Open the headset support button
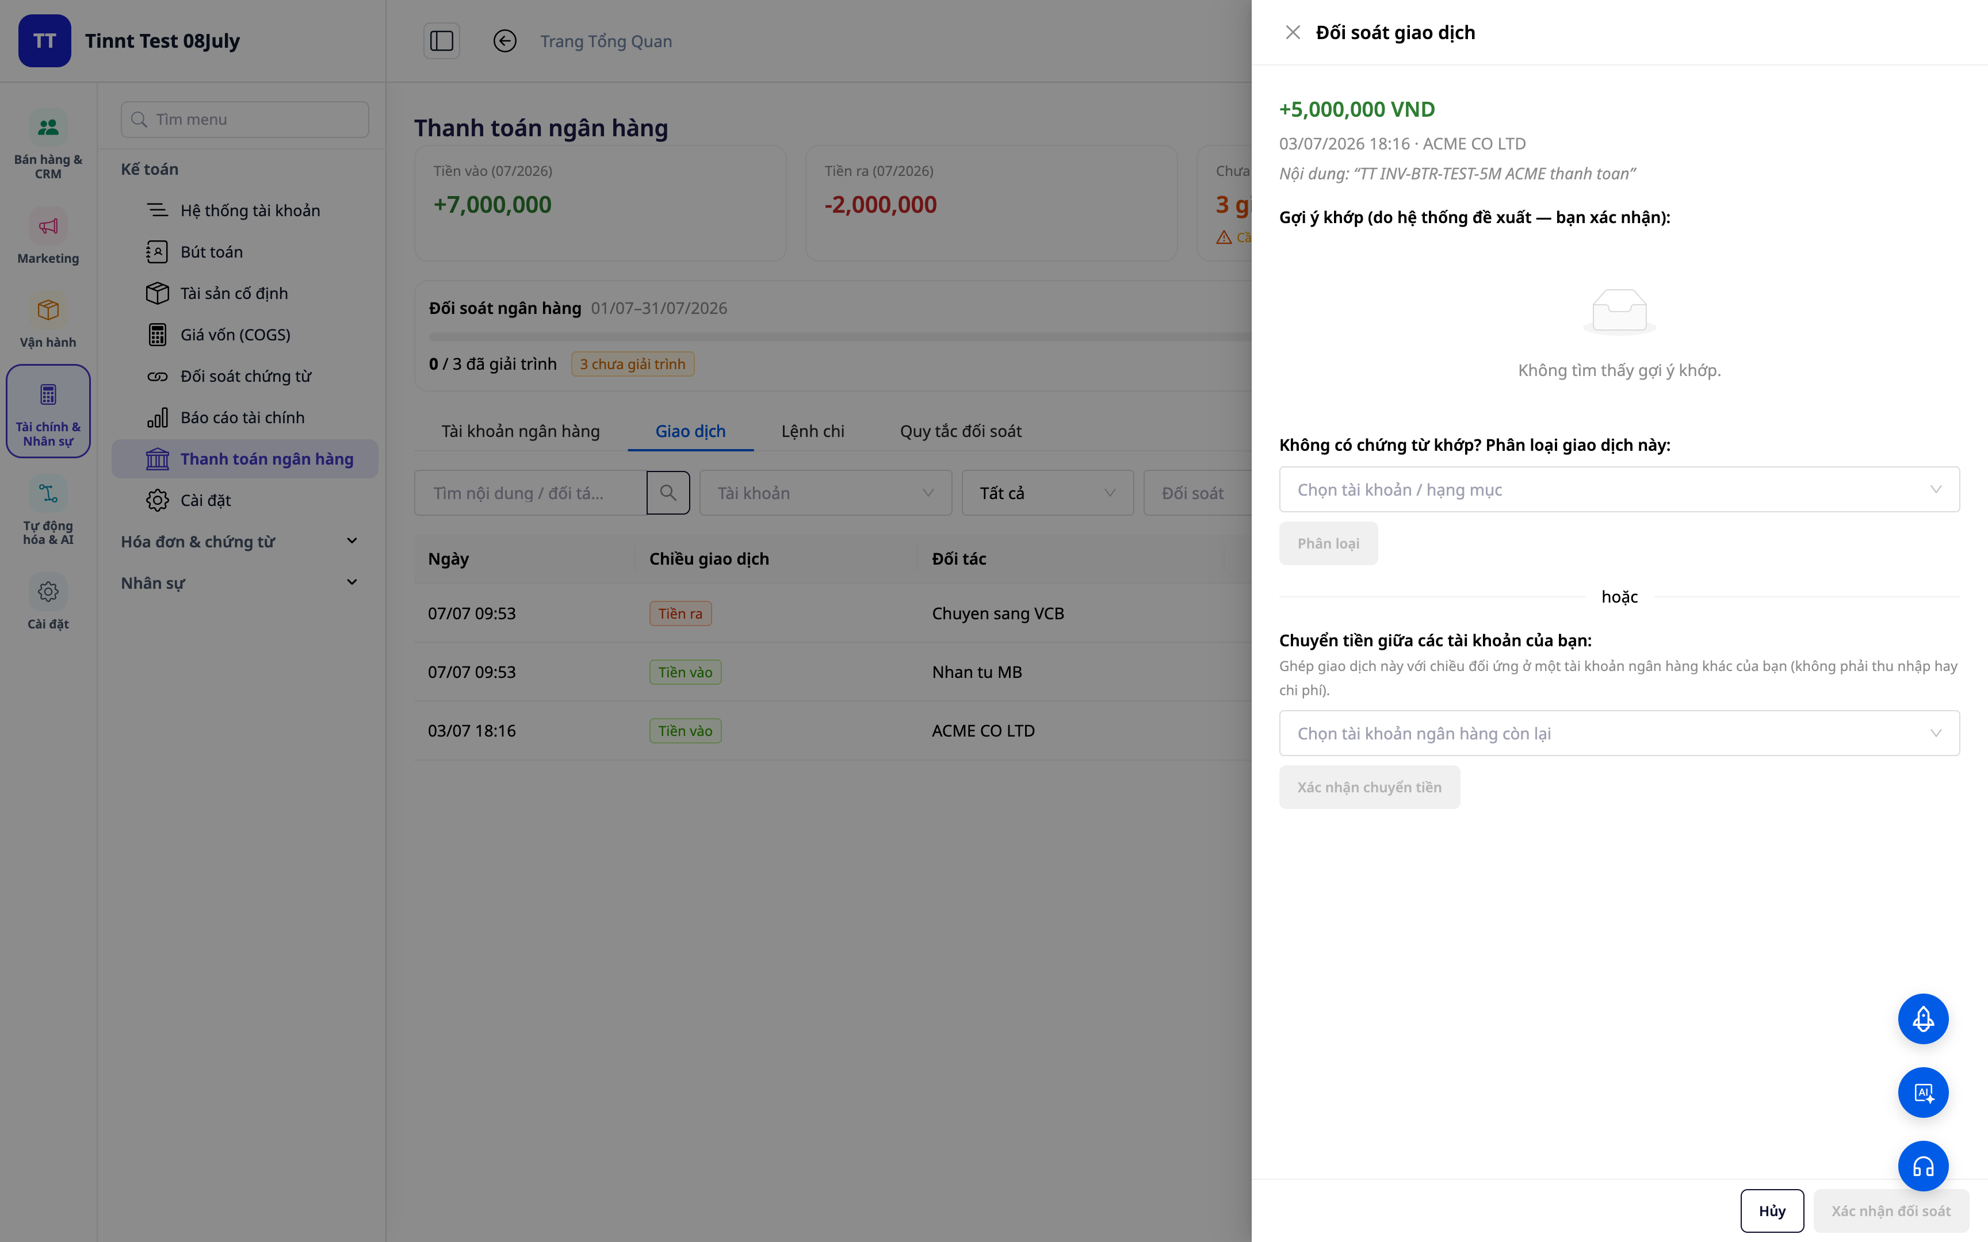Image resolution: width=1988 pixels, height=1242 pixels. point(1922,1166)
